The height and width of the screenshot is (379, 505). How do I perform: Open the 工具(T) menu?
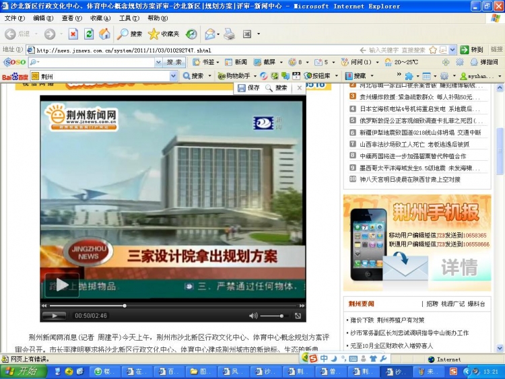coord(129,18)
